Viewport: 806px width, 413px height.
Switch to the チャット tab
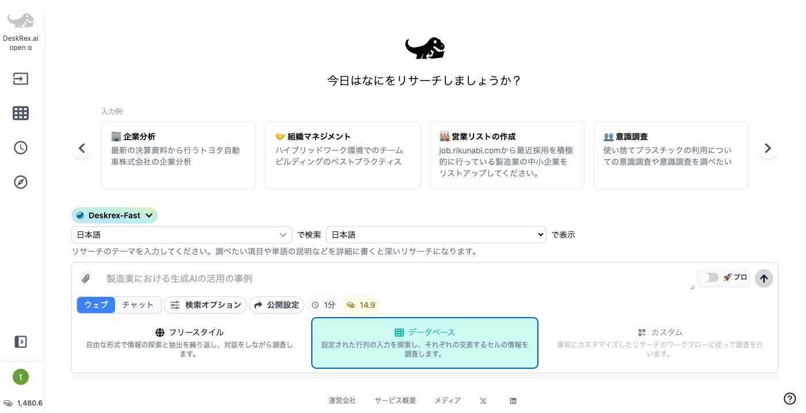[x=138, y=305]
